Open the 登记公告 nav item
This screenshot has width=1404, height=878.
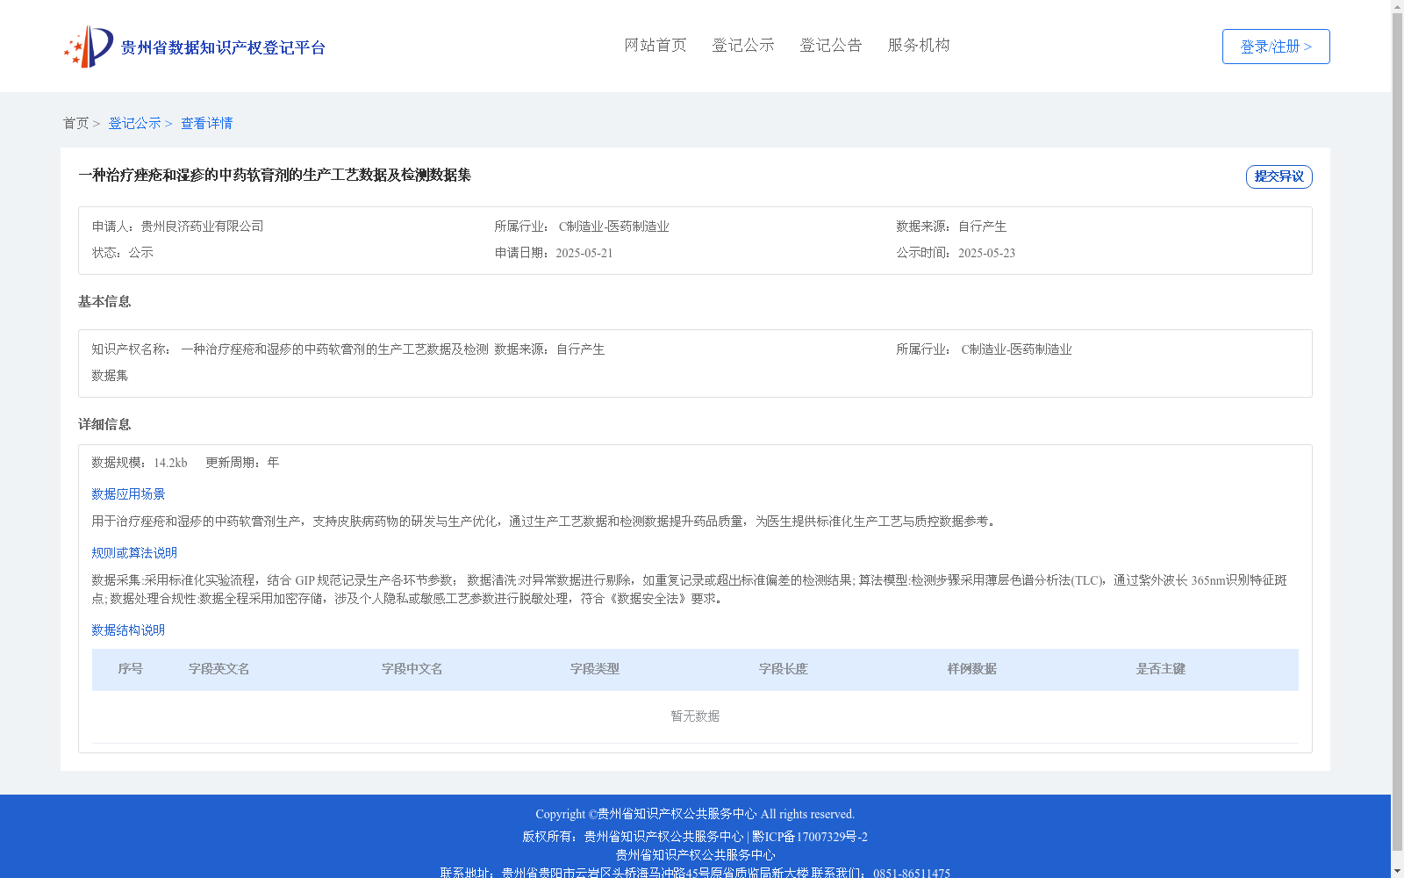831,46
